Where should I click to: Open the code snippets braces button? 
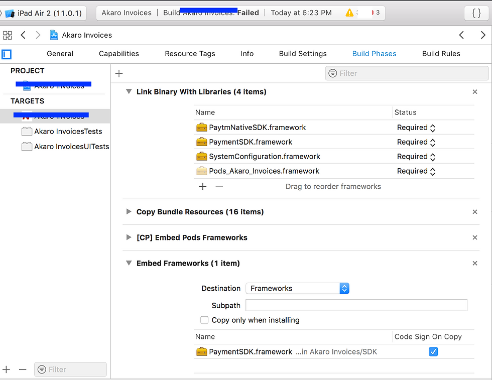(x=476, y=13)
